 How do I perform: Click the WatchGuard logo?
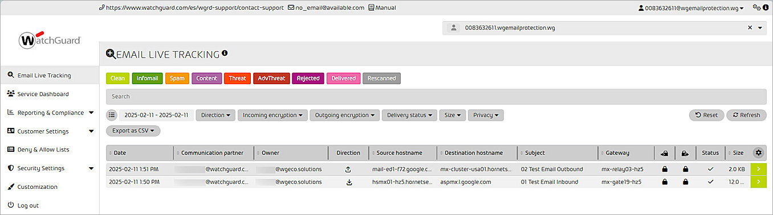[x=50, y=39]
